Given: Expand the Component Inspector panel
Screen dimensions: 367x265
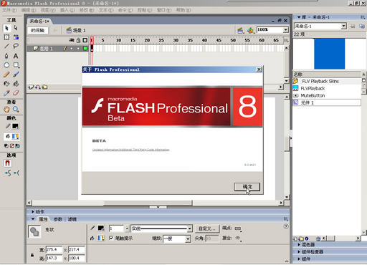Looking at the screenshot, I should click(x=299, y=251).
